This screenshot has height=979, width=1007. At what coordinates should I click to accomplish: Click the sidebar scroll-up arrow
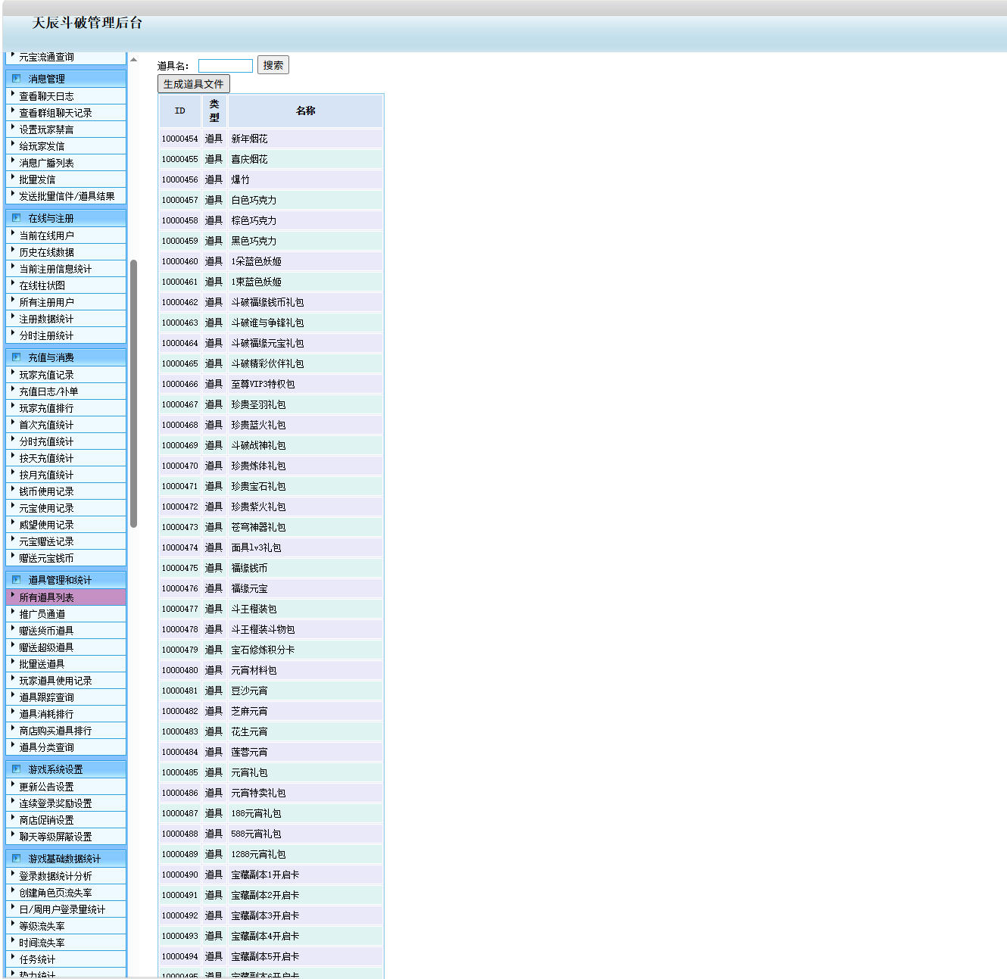pos(134,60)
